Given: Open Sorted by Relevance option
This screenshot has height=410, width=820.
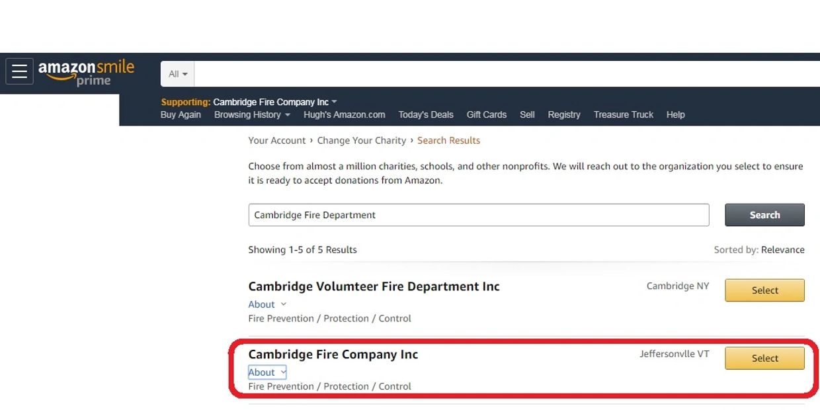Looking at the screenshot, I should pos(759,250).
